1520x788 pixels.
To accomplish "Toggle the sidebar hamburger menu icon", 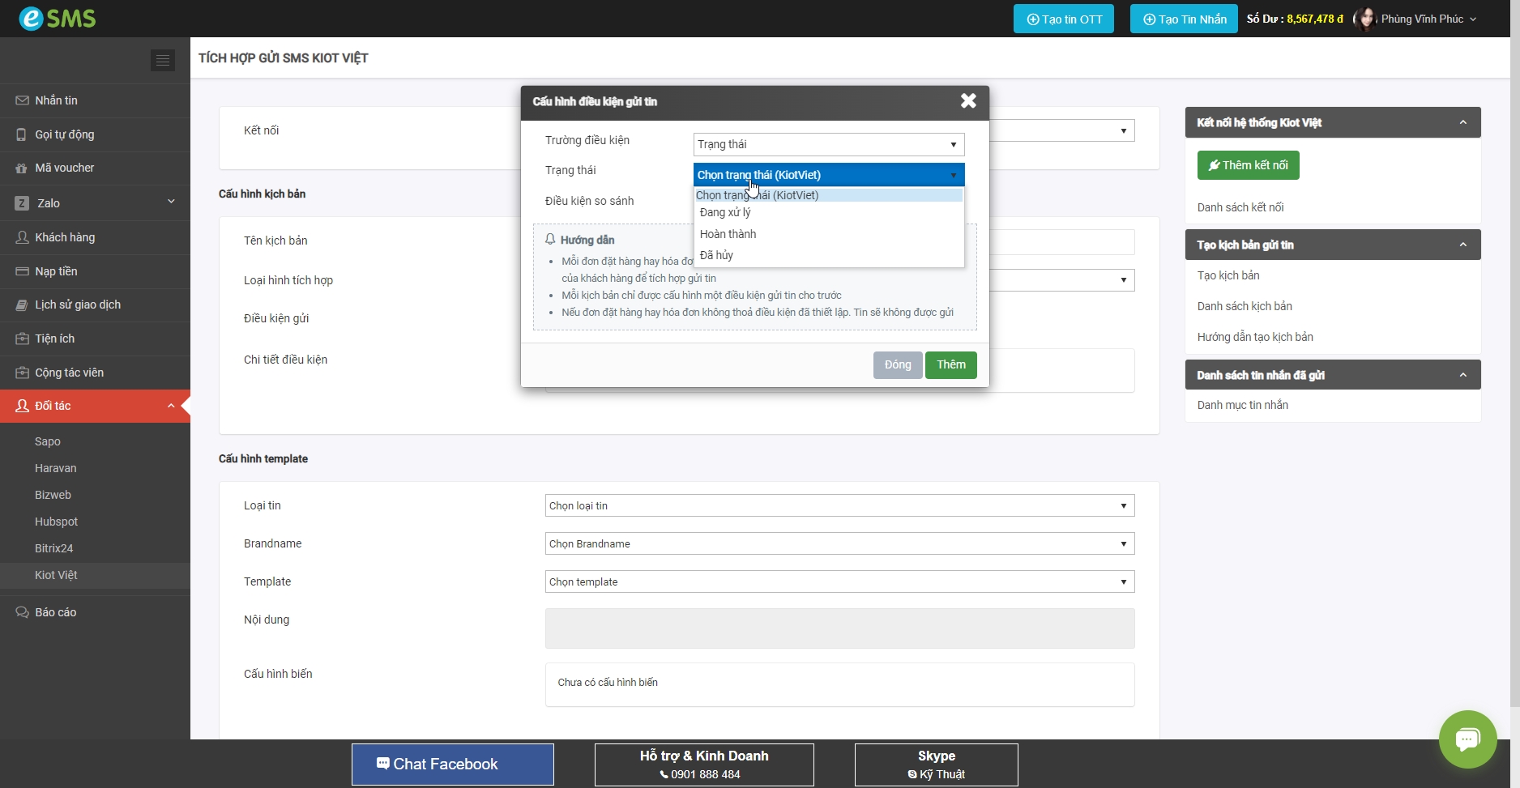I will tap(163, 60).
